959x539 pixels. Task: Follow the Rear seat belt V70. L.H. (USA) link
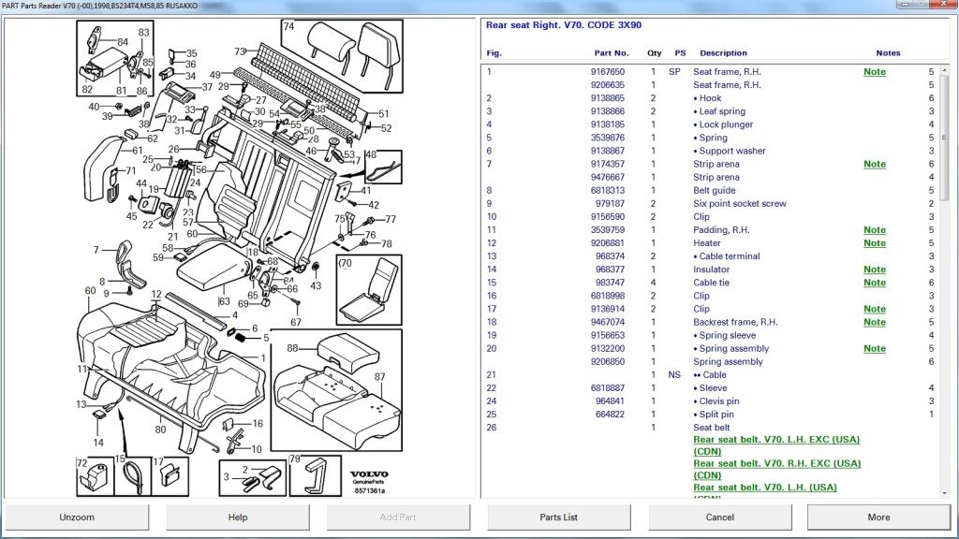point(765,487)
